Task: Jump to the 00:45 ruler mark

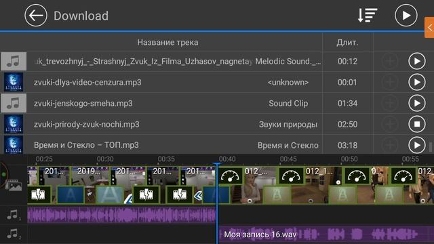Action: point(288,159)
